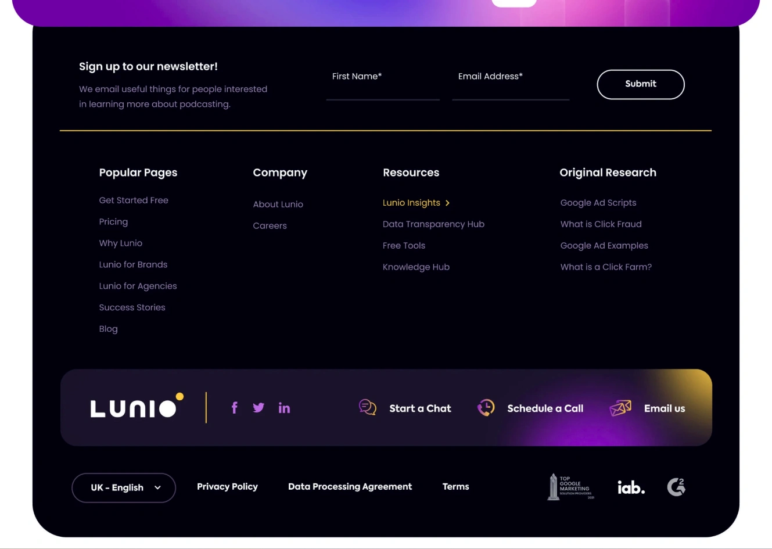View Google Ad Examples
The image size is (772, 549).
click(604, 246)
